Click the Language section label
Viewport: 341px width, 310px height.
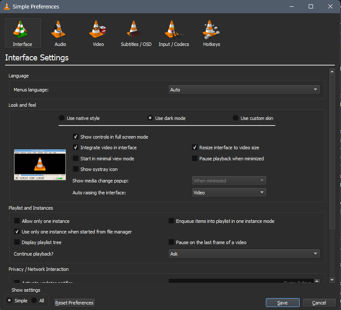coord(18,76)
